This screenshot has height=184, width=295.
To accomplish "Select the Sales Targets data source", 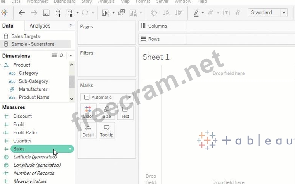I will (x=25, y=36).
